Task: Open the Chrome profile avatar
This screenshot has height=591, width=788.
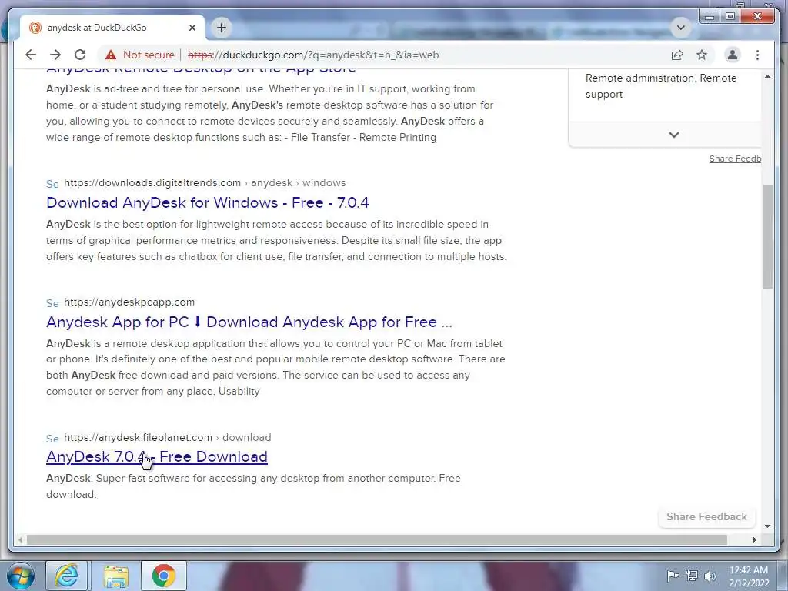Action: pos(733,55)
